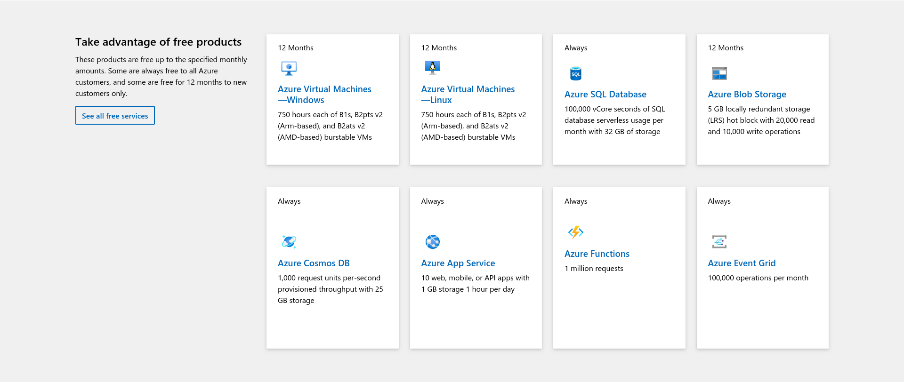Screen dimensions: 904x382
Task: Click the text 100,000 operations per month
Action: [758, 278]
